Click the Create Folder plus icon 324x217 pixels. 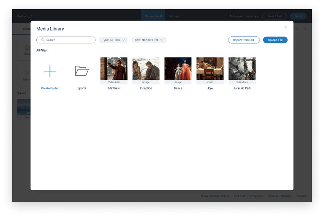pyautogui.click(x=50, y=71)
